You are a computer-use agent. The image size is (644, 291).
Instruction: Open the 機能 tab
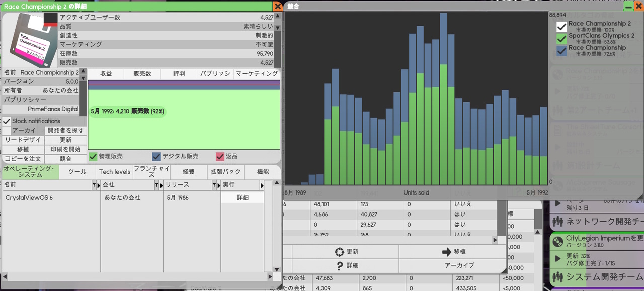click(x=263, y=172)
